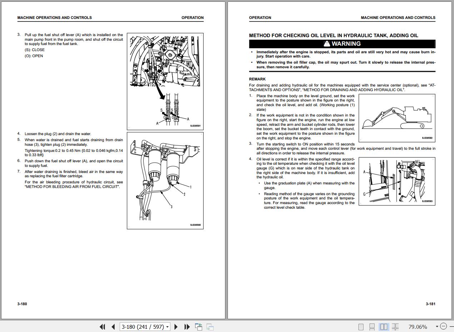Click page number 3-181 footer
This screenshot has width=454, height=332.
tap(430, 304)
